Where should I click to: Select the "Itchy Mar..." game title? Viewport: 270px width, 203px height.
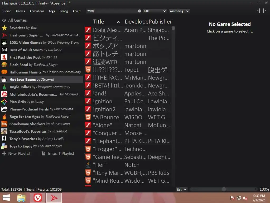[x=108, y=173]
